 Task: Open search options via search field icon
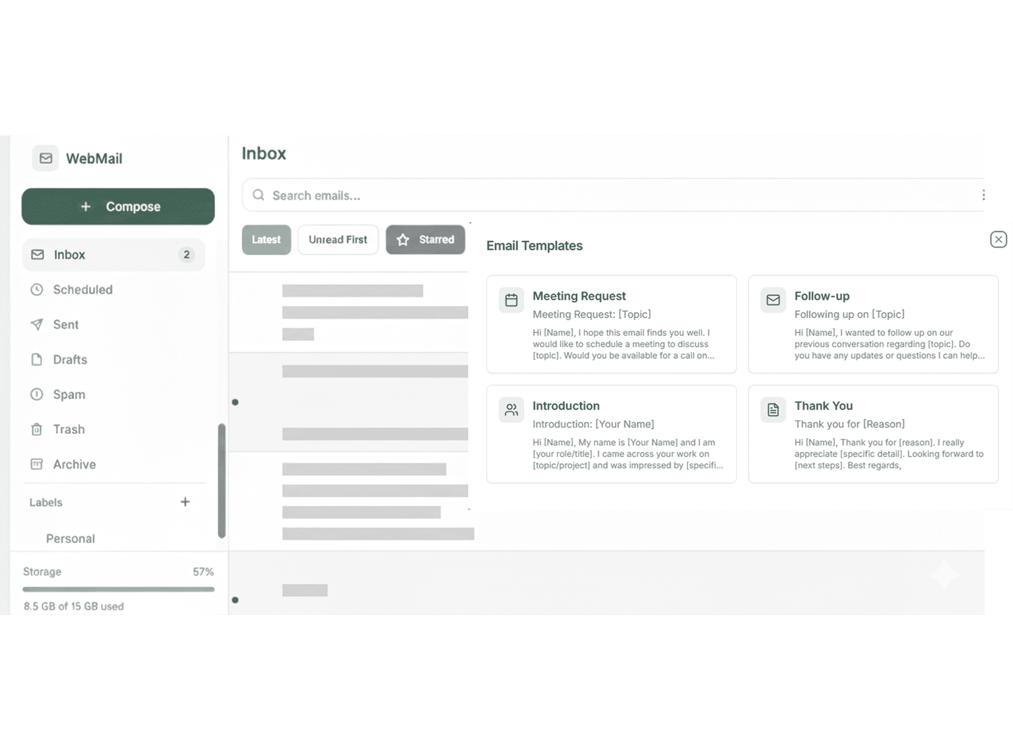[258, 195]
